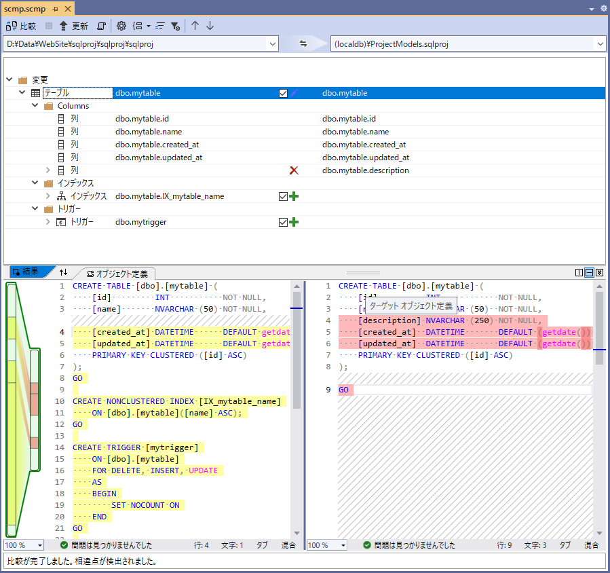Jump to previous difference with up arrow
610x573 pixels.
pos(194,25)
